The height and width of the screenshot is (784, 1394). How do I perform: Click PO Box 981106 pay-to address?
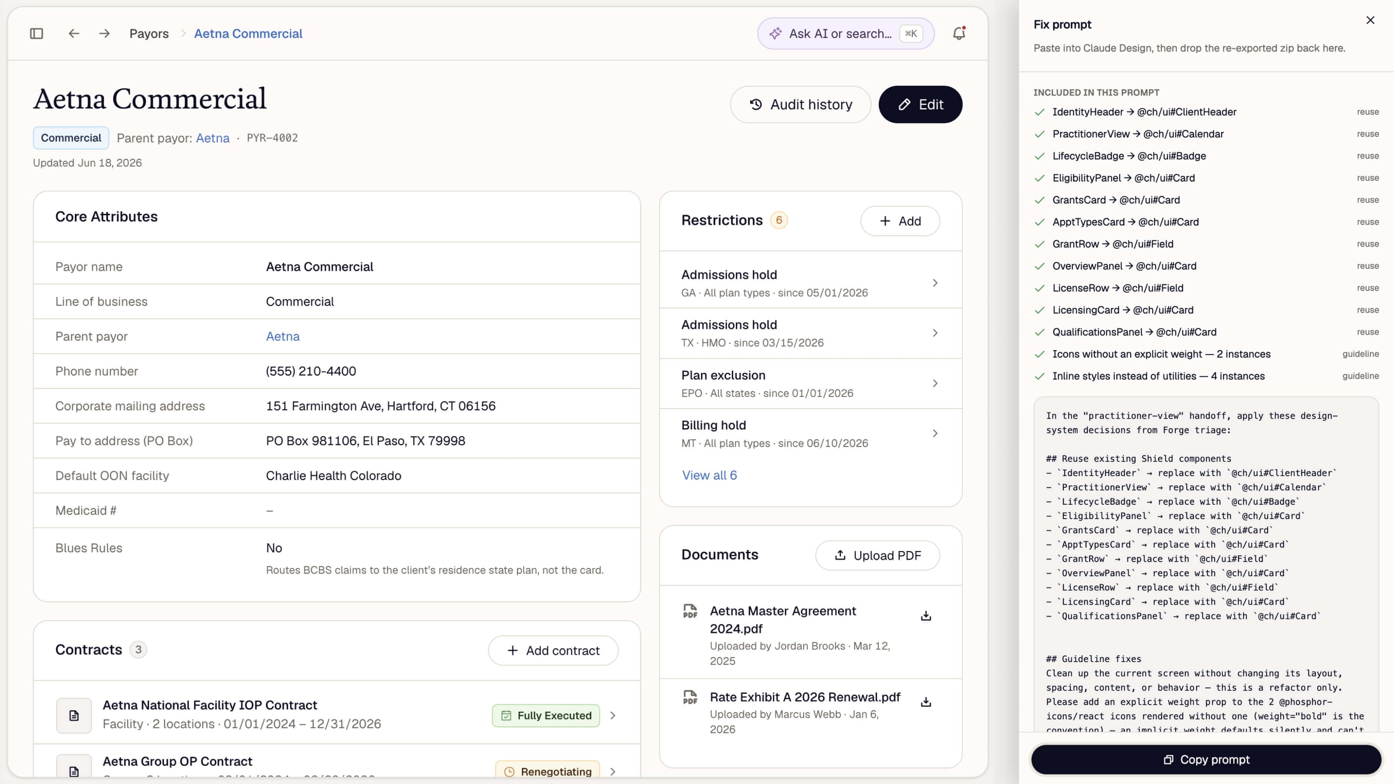pyautogui.click(x=365, y=441)
